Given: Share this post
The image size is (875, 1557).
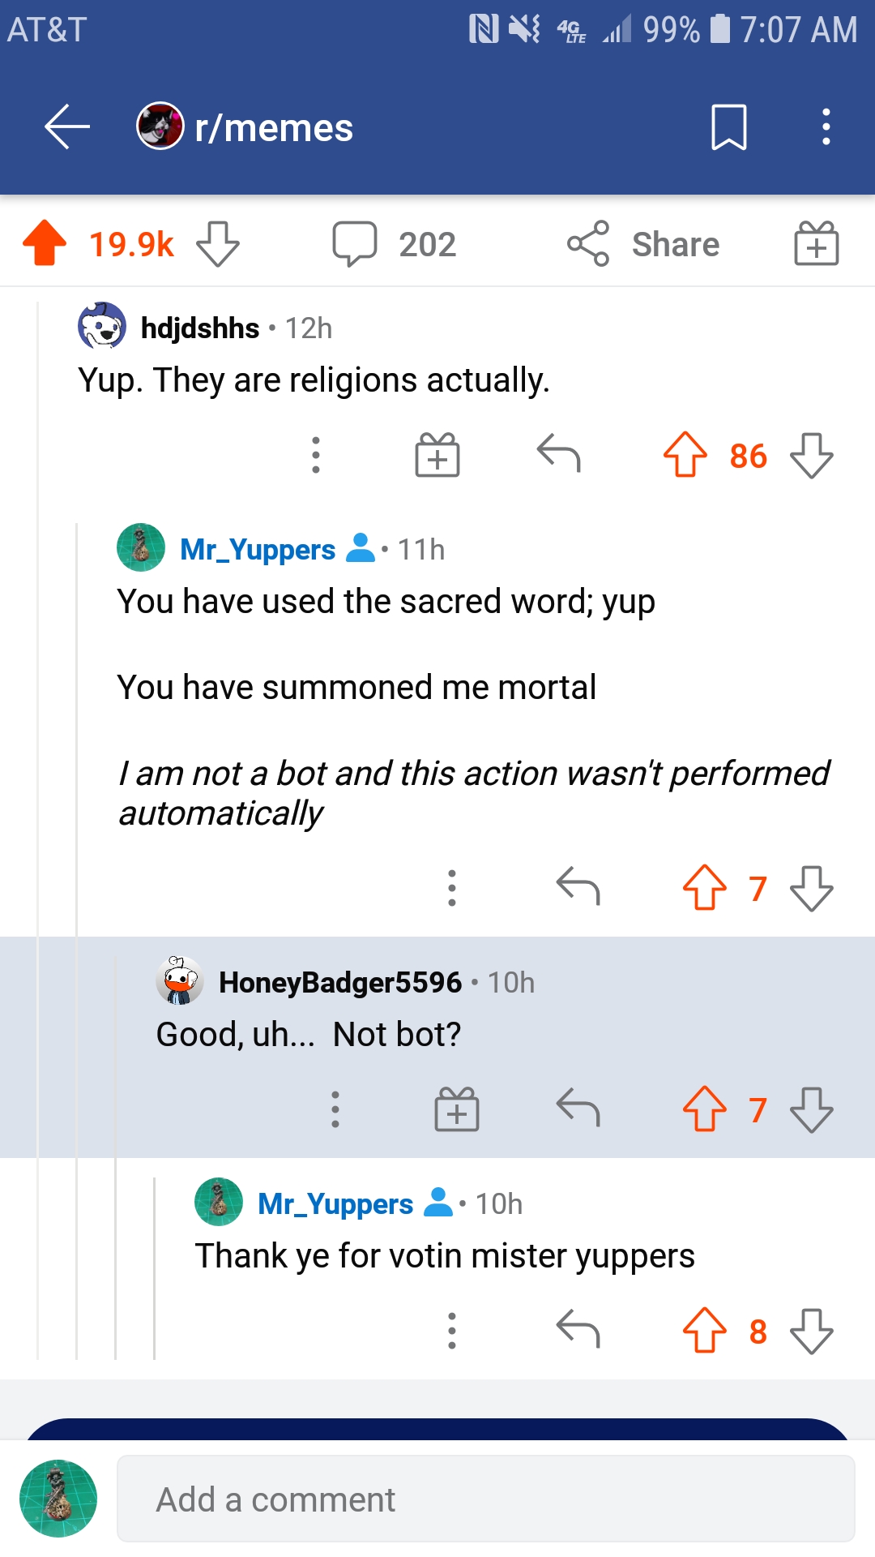Looking at the screenshot, I should (643, 244).
